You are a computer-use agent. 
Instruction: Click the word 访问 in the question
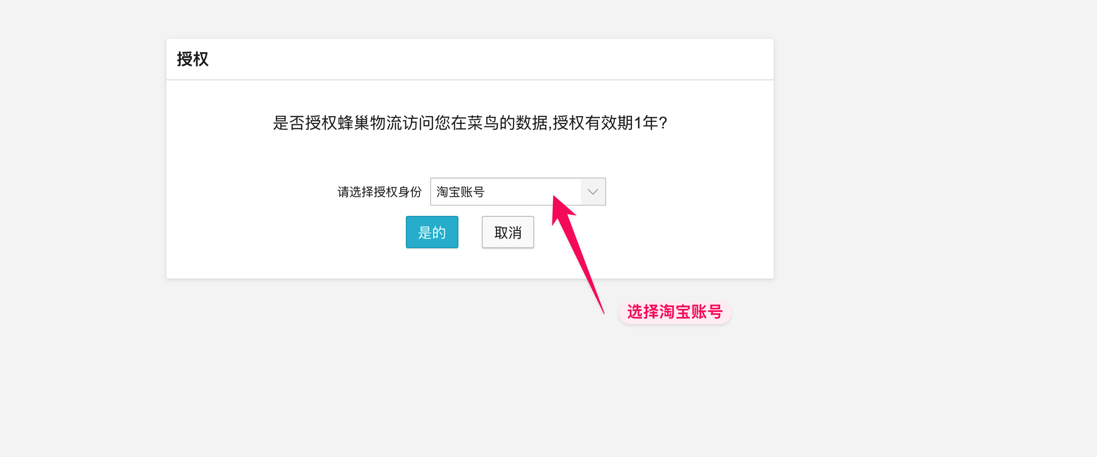[418, 123]
